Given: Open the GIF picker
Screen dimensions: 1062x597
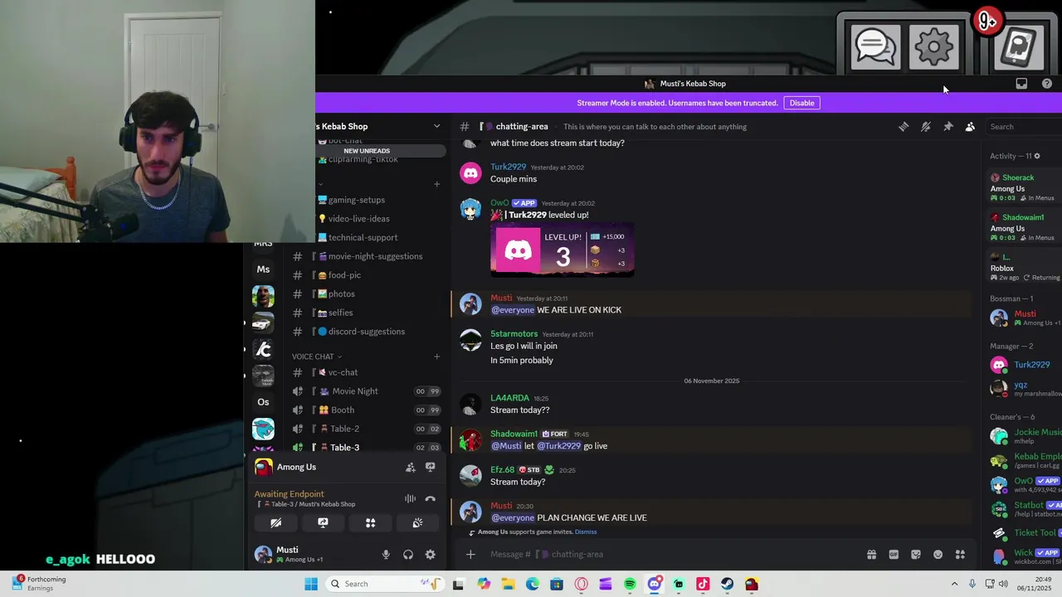Looking at the screenshot, I should (894, 555).
